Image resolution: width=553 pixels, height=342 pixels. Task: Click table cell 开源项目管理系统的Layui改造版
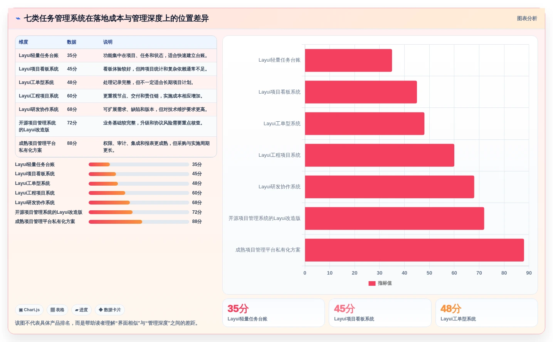38,126
